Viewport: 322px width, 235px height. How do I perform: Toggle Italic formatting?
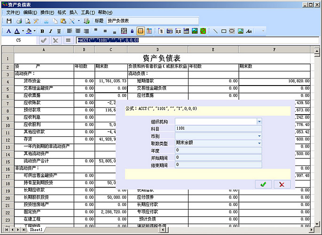(50, 31)
